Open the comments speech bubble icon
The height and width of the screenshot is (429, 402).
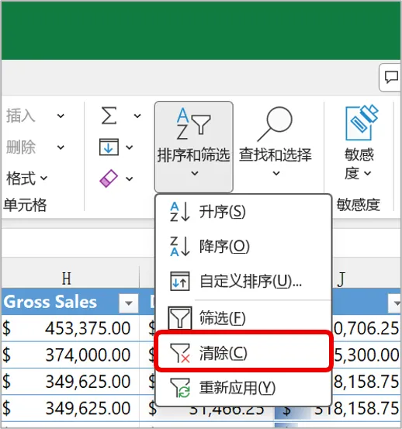pyautogui.click(x=391, y=78)
